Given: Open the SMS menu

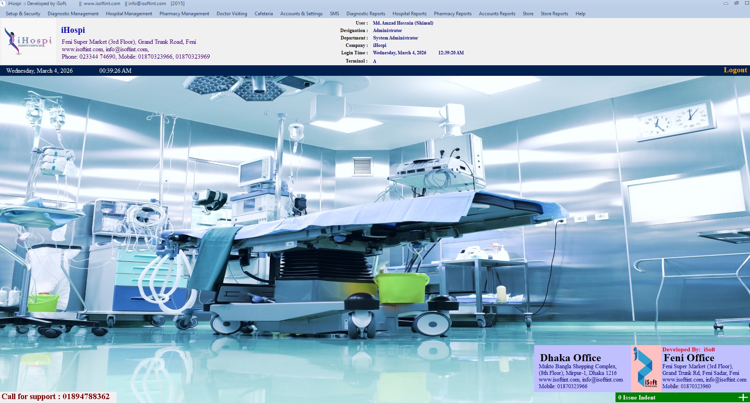Looking at the screenshot, I should point(334,14).
